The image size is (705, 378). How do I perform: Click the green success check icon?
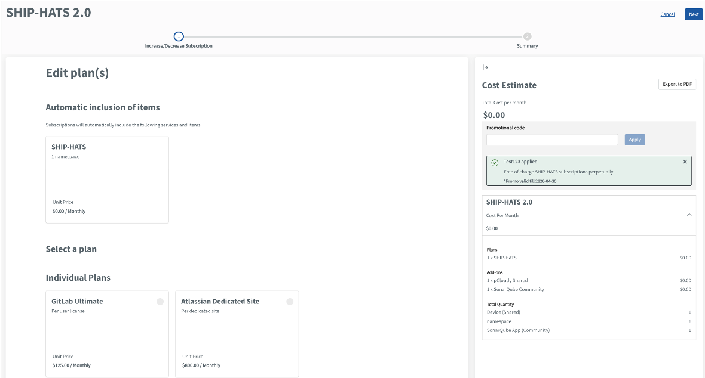(x=495, y=163)
